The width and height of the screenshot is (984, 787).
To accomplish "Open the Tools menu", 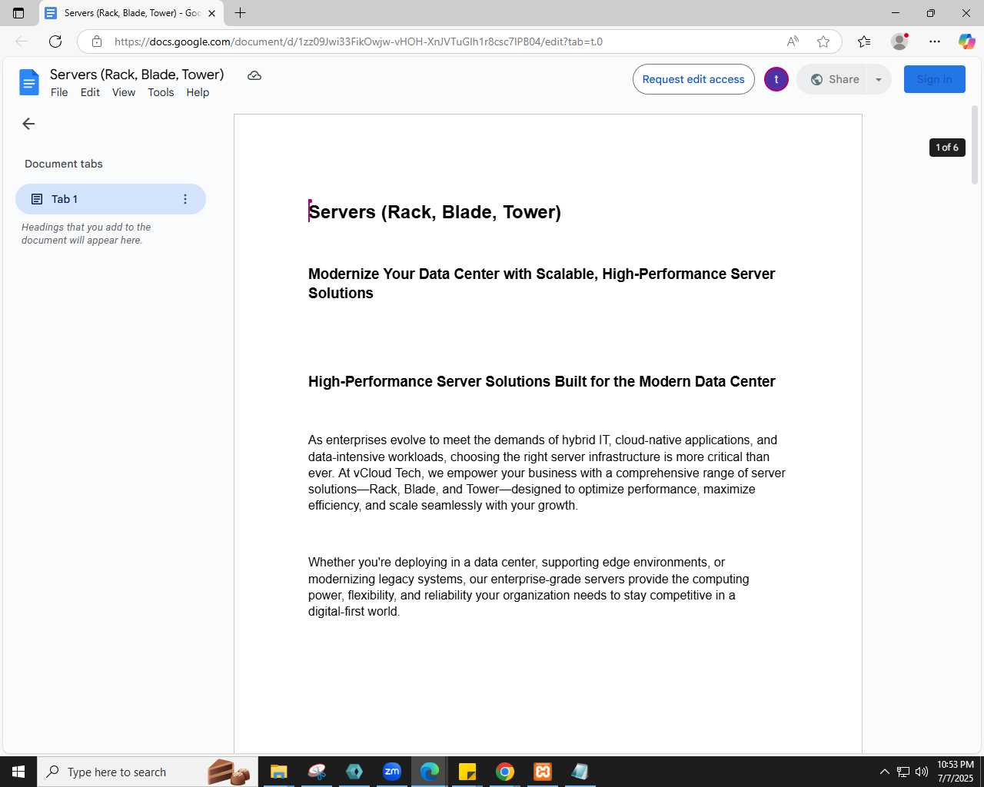I will (x=161, y=92).
